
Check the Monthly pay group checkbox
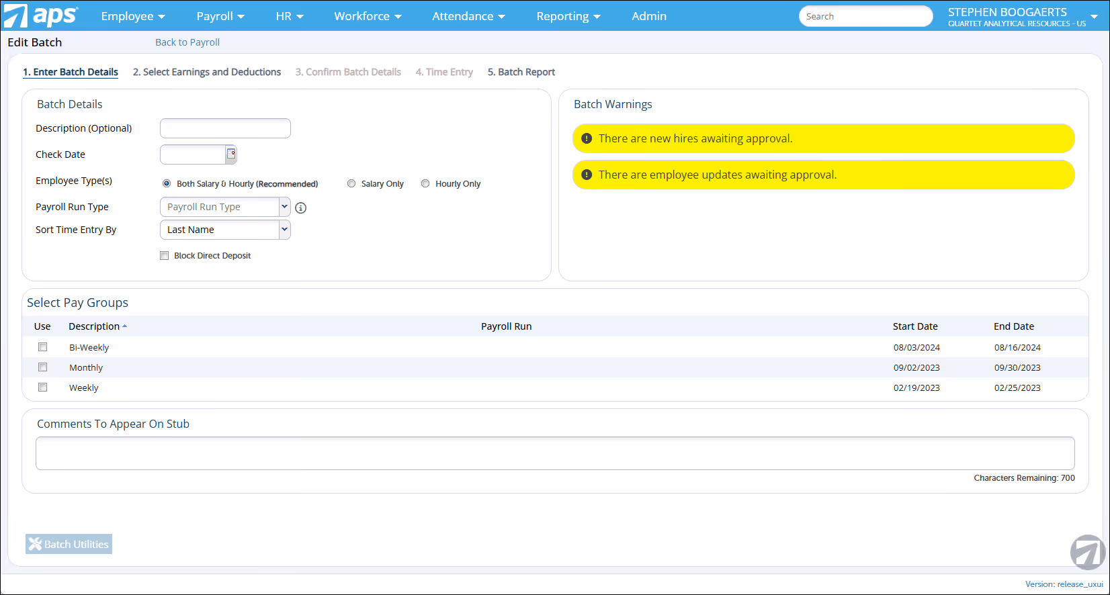click(43, 367)
